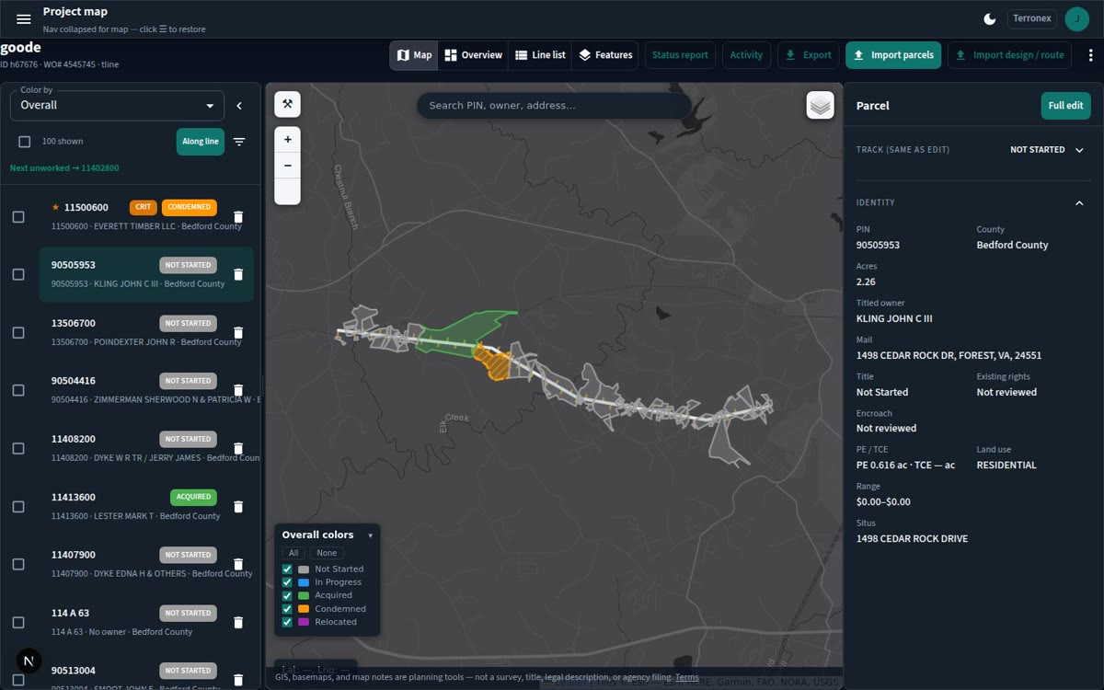Delete parcel 90504416 with trash icon
Image resolution: width=1104 pixels, height=690 pixels.
(x=238, y=390)
